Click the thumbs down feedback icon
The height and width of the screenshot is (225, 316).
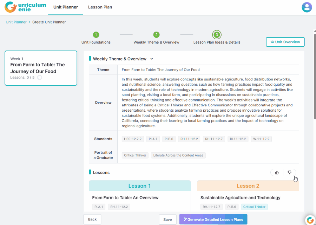click(290, 172)
